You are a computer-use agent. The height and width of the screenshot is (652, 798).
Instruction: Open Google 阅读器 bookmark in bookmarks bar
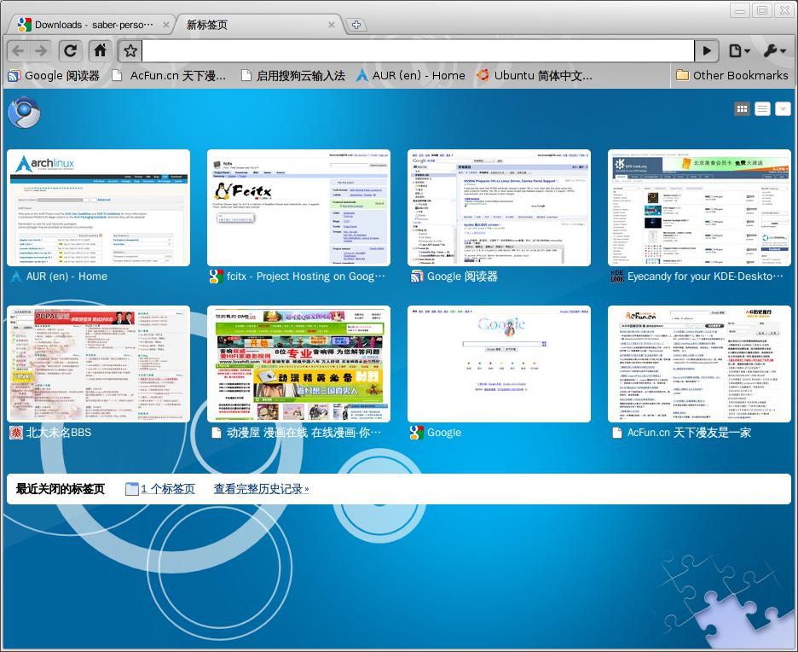click(54, 76)
